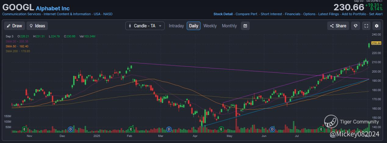
Task: Open Internet Content & Information industry link
Action: pos(67,14)
